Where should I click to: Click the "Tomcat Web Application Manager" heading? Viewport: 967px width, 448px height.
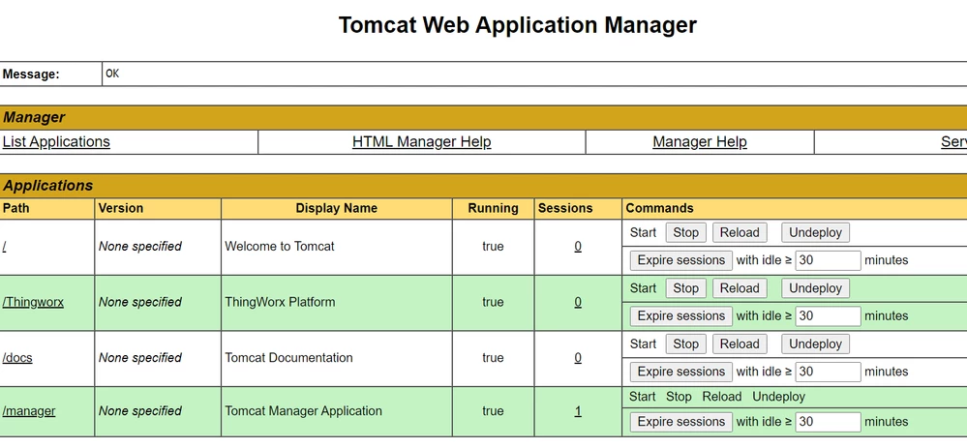tap(518, 25)
